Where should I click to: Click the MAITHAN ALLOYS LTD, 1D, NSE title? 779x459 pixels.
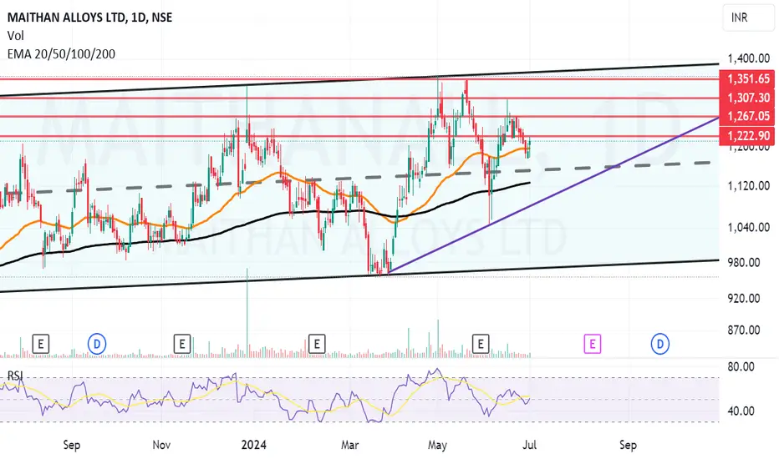pos(90,18)
